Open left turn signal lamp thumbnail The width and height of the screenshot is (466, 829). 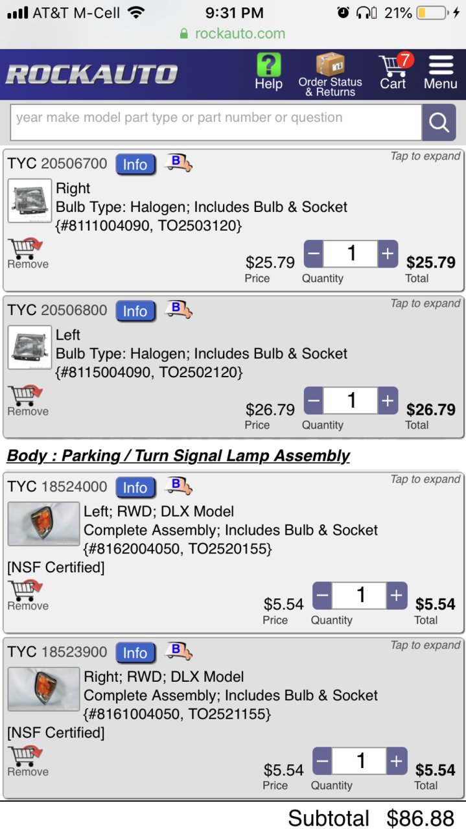click(x=43, y=524)
